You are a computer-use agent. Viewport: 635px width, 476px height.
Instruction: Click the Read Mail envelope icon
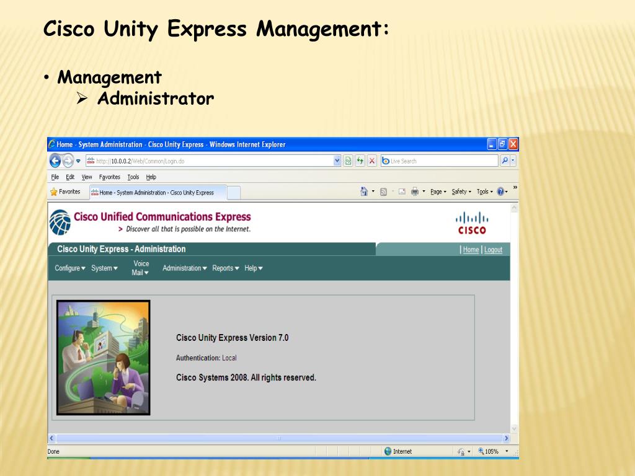click(402, 192)
